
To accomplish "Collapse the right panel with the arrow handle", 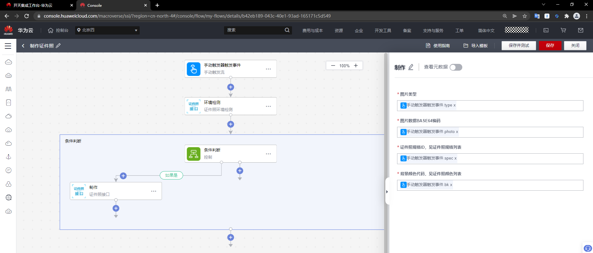I will pos(387,192).
